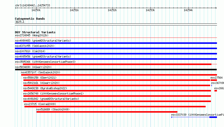Select the nsv4081842 gnomADStructuralVariants label
Image resolution: width=224 pixels, height=127 pixels.
(51, 99)
